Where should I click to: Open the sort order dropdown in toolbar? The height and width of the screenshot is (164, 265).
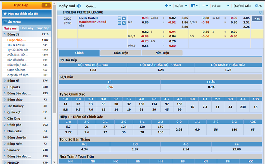coord(194,6)
